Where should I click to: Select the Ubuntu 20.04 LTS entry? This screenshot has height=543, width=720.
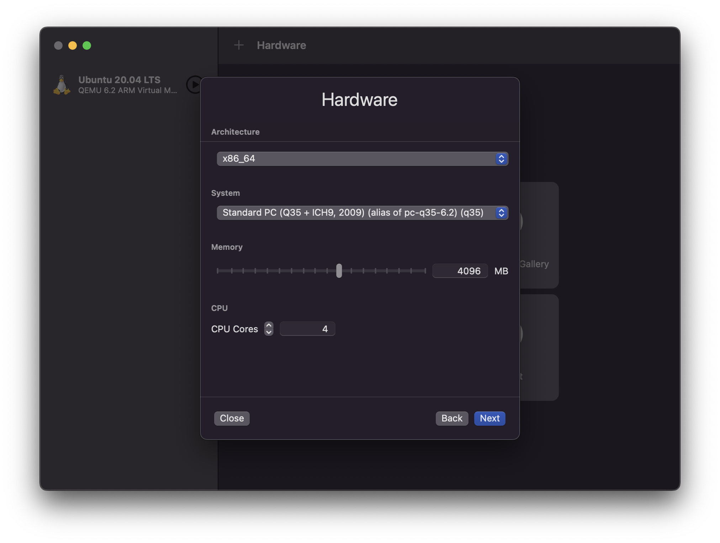[119, 85]
